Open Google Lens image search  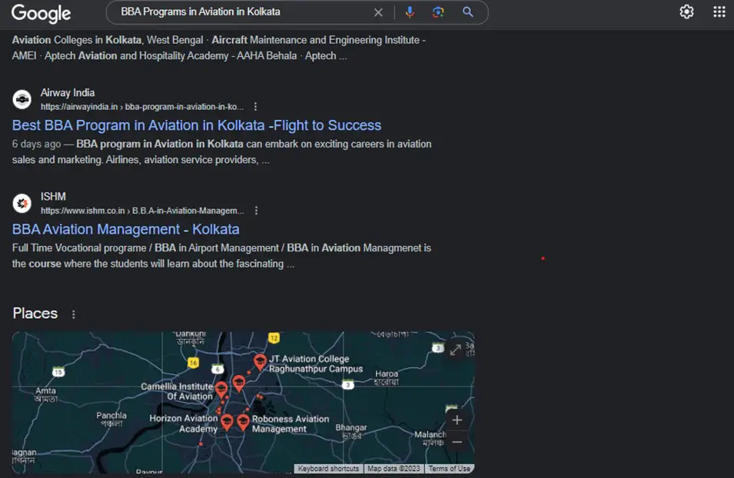(438, 12)
